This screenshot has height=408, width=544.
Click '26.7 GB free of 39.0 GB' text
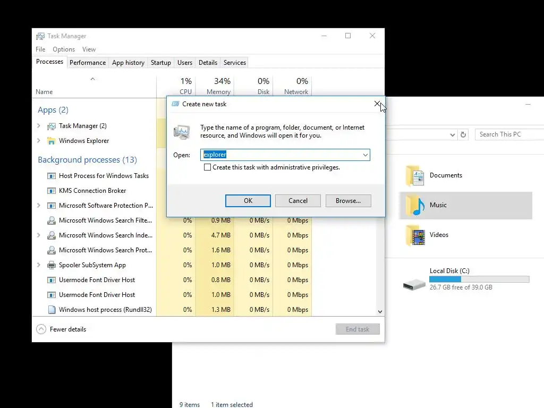[461, 287]
